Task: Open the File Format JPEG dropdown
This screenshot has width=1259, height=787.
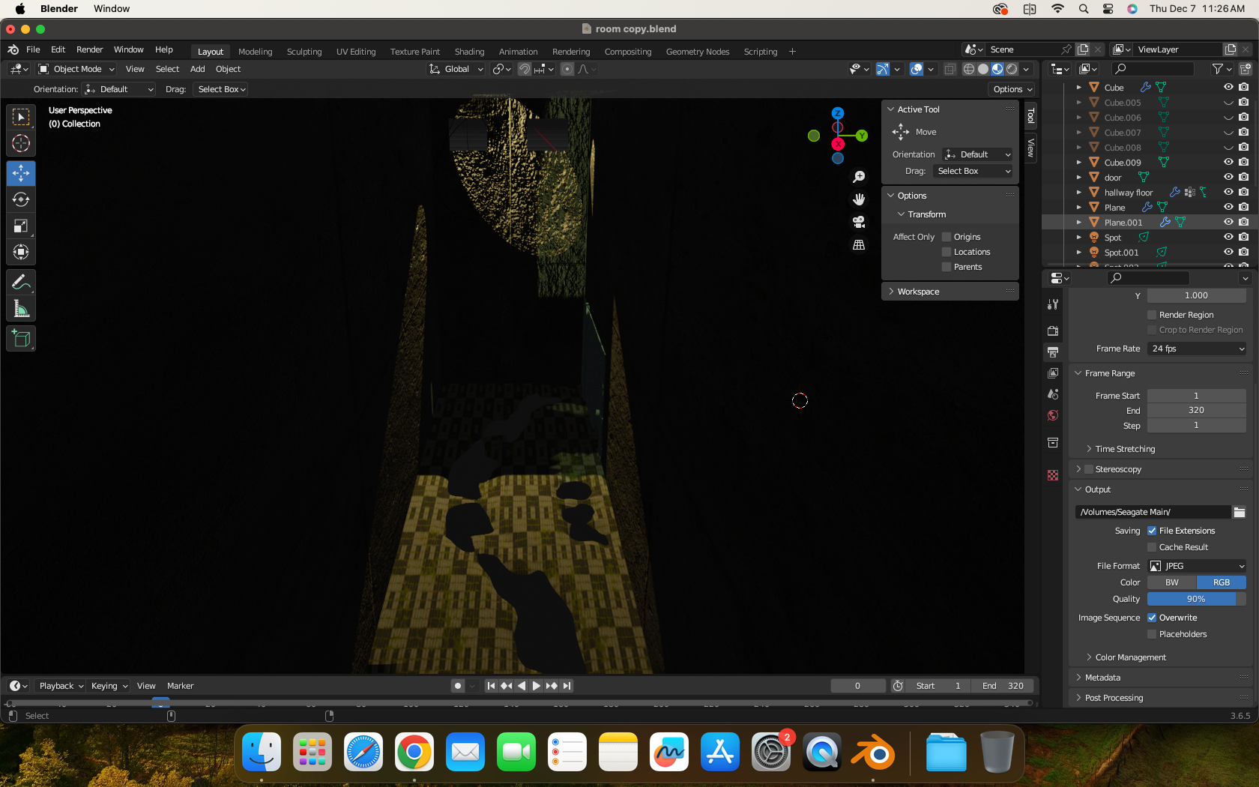Action: click(x=1197, y=566)
